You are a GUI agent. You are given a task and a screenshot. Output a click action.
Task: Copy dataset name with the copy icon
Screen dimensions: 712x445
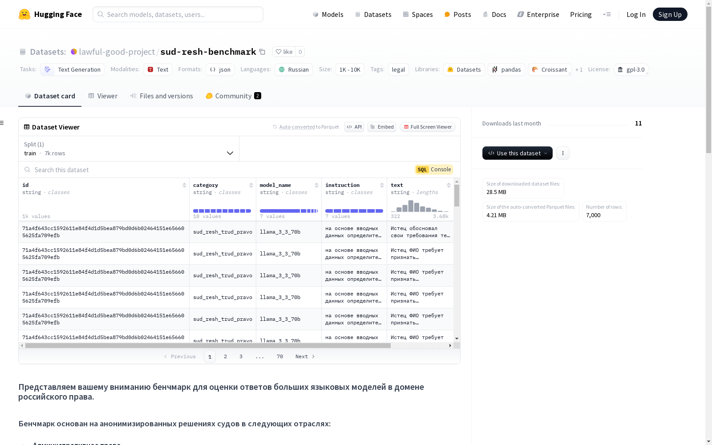point(263,52)
